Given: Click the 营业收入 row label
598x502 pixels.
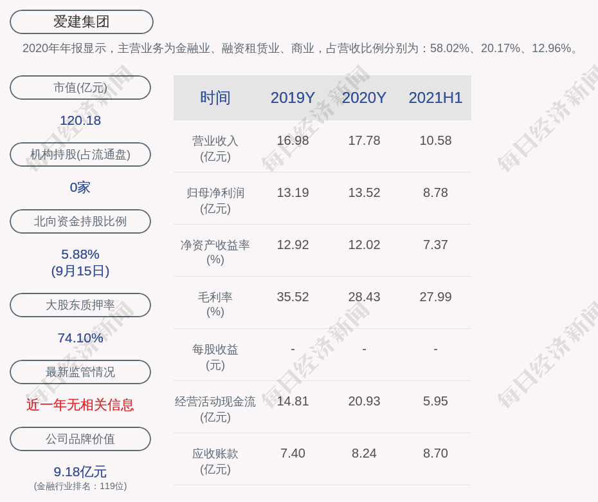Looking at the screenshot, I should point(215,148).
